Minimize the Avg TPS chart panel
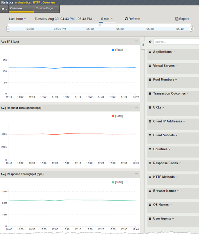 point(136,41)
